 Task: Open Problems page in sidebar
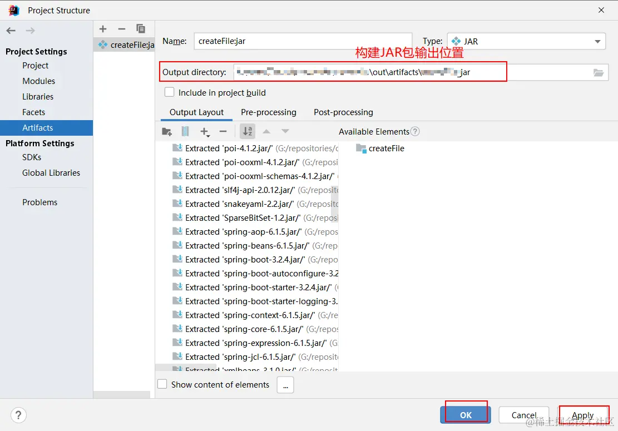[39, 202]
